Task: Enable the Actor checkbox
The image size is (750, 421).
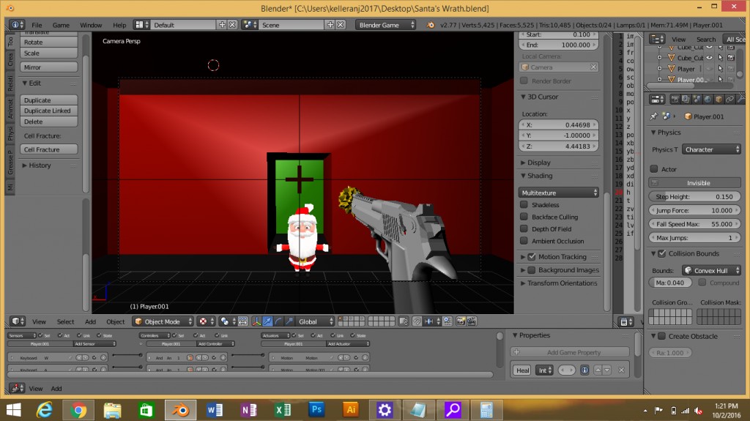Action: click(654, 169)
